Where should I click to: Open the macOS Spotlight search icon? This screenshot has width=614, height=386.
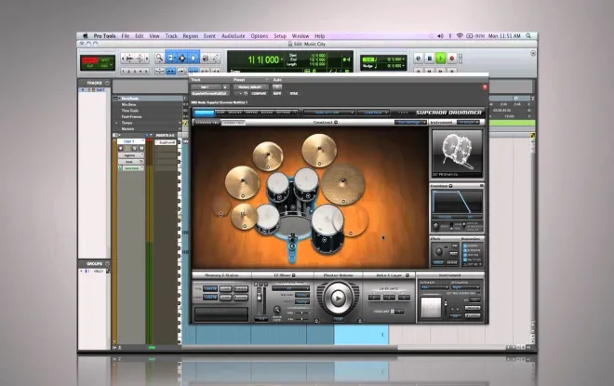pyautogui.click(x=528, y=35)
